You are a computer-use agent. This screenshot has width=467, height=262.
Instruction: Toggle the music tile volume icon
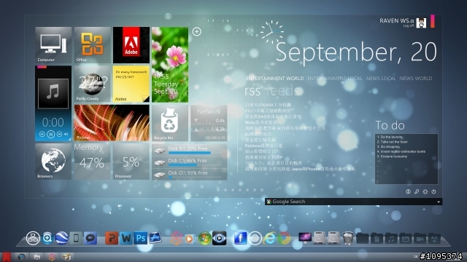point(66,134)
